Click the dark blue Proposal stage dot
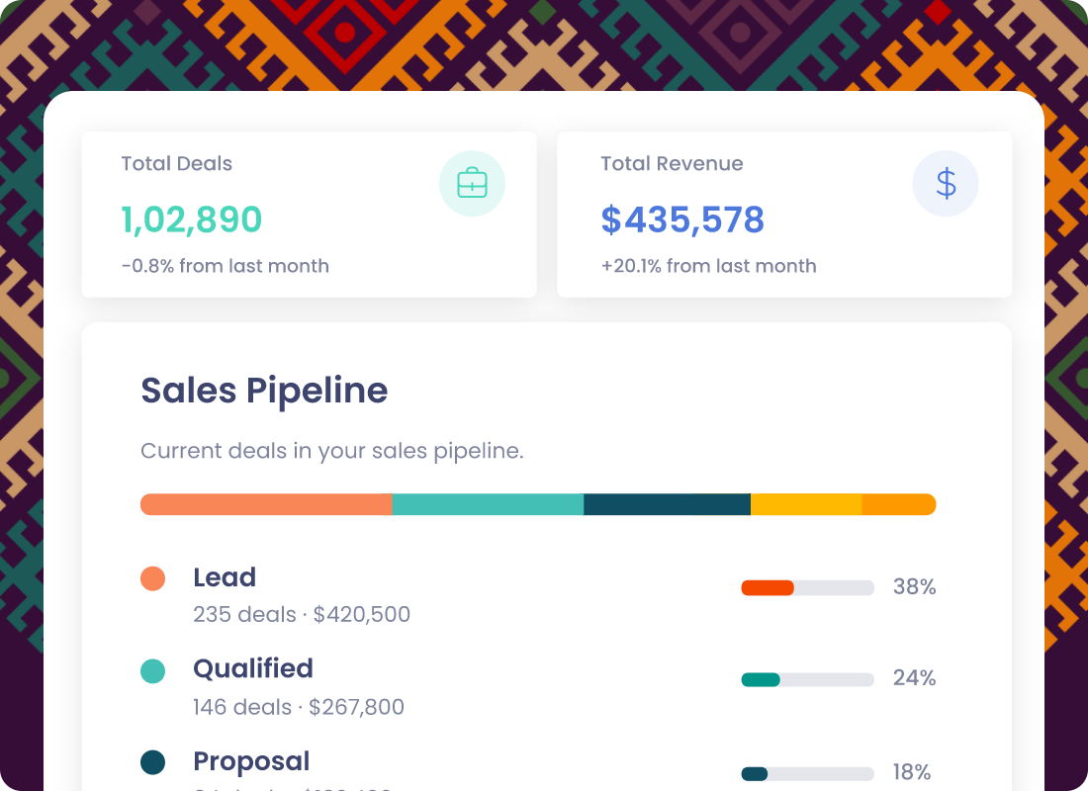 [x=152, y=762]
